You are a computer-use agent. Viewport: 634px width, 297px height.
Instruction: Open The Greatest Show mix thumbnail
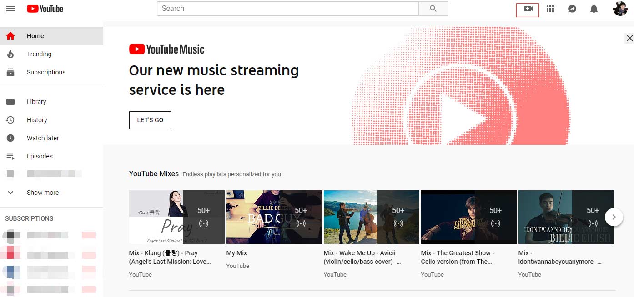tap(469, 217)
